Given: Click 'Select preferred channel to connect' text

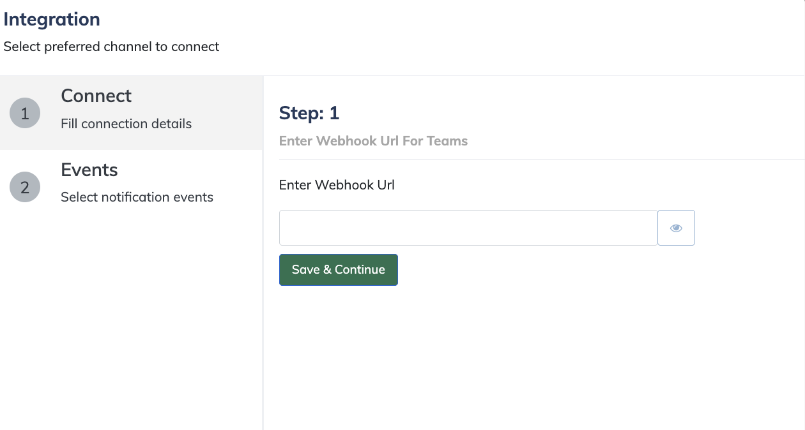Looking at the screenshot, I should click(x=112, y=47).
